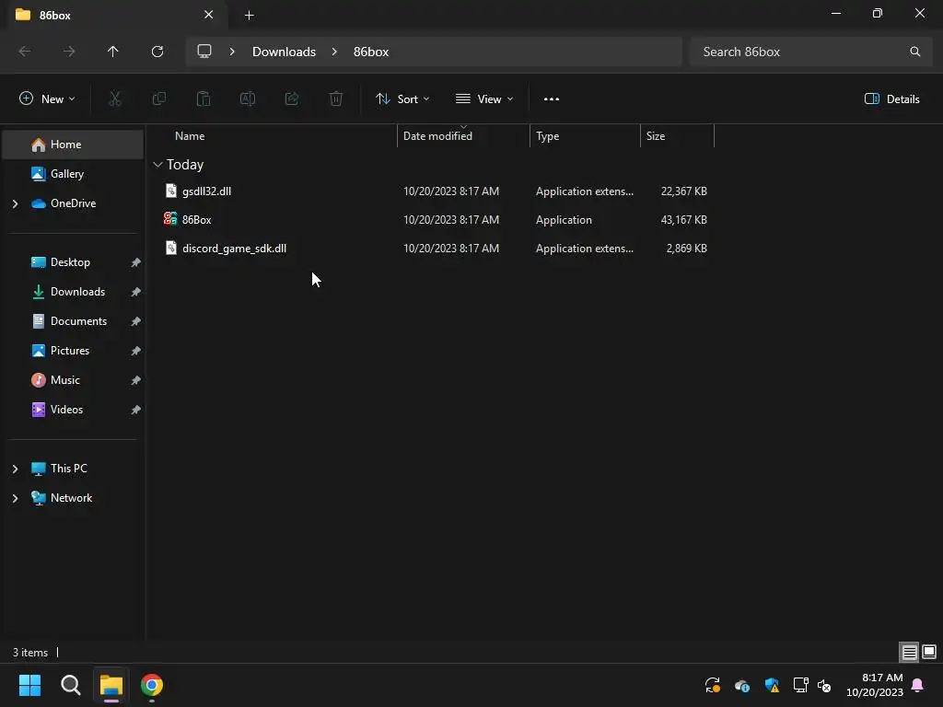This screenshot has width=943, height=707.
Task: Expand the This PC tree node
Action: pos(15,469)
